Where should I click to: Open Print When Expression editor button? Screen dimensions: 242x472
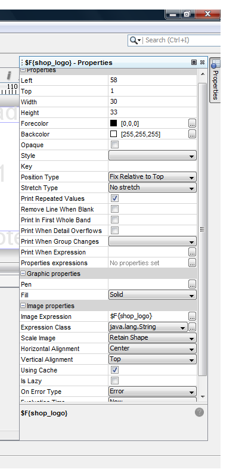pyautogui.click(x=192, y=252)
